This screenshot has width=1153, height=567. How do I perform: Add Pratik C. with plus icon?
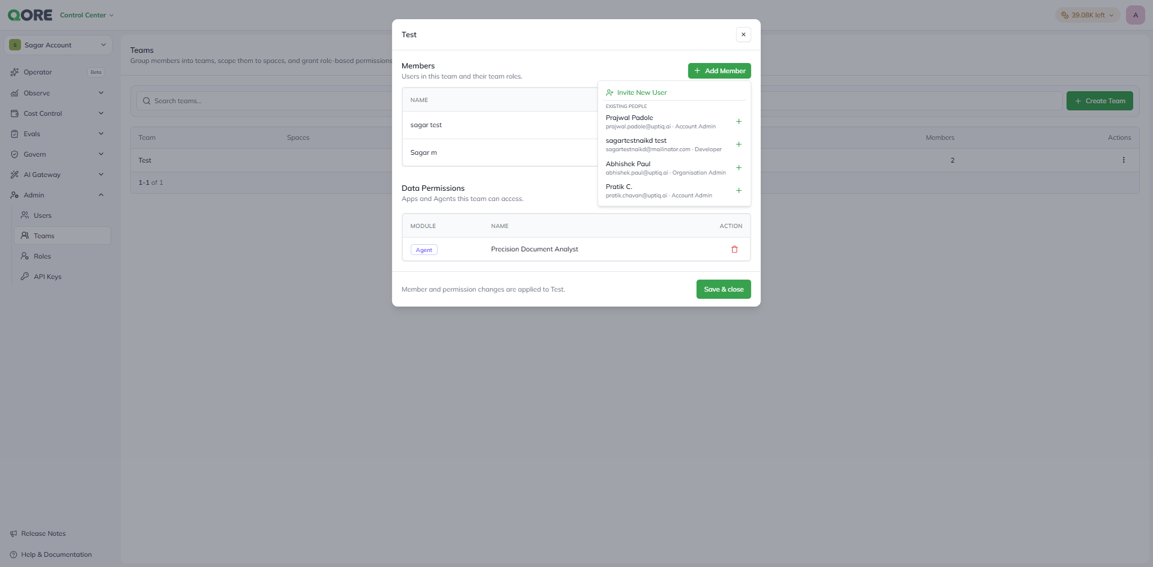(739, 191)
